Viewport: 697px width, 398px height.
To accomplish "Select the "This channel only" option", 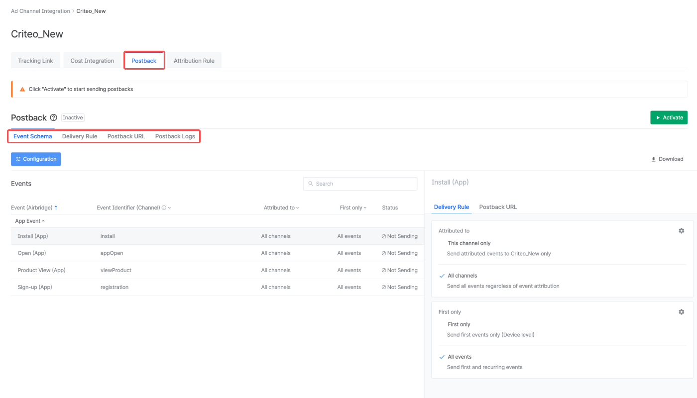I will click(x=469, y=243).
